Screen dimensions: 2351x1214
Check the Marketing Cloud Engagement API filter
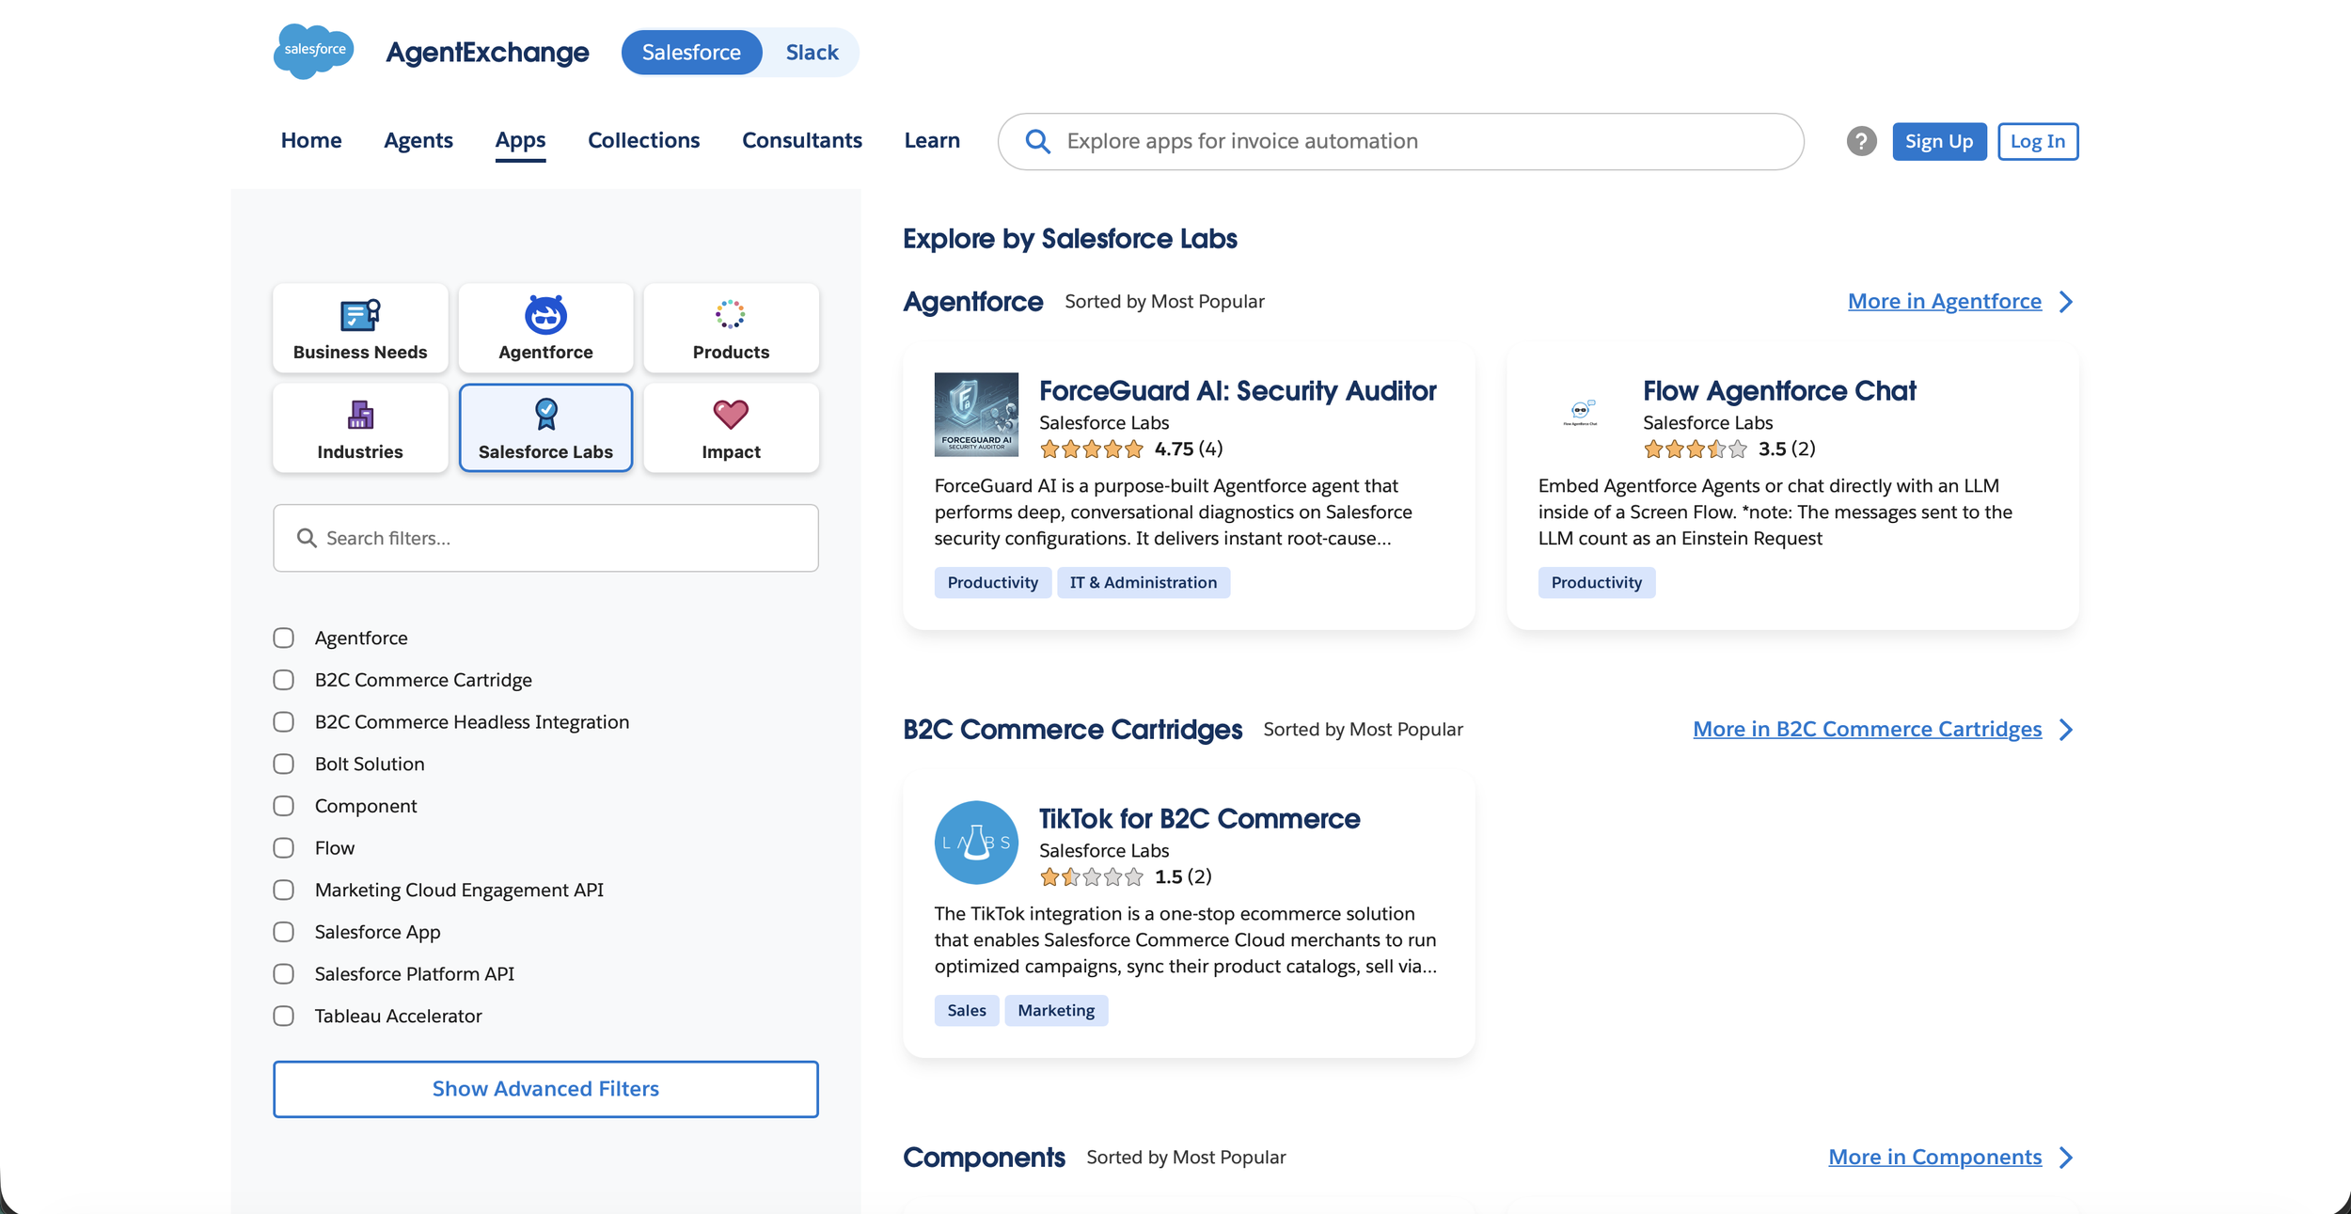click(x=283, y=891)
